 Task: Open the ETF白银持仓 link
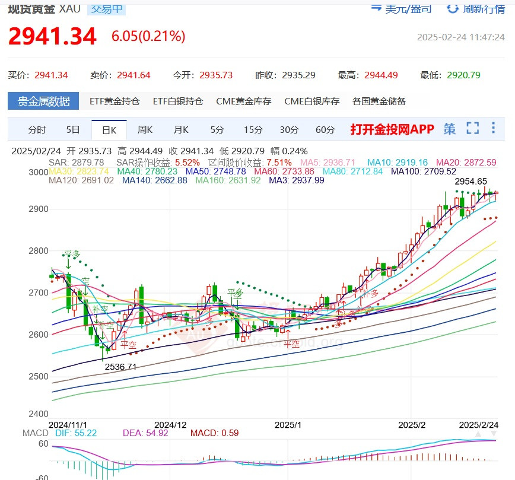[178, 101]
